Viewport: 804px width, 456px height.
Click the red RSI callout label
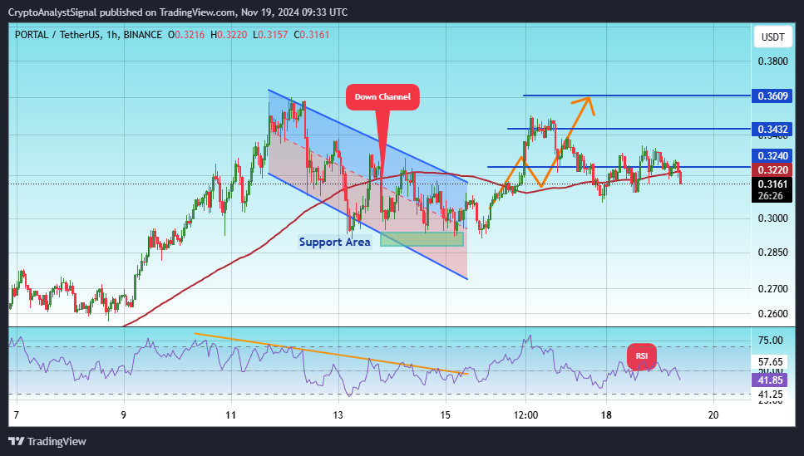pos(642,356)
